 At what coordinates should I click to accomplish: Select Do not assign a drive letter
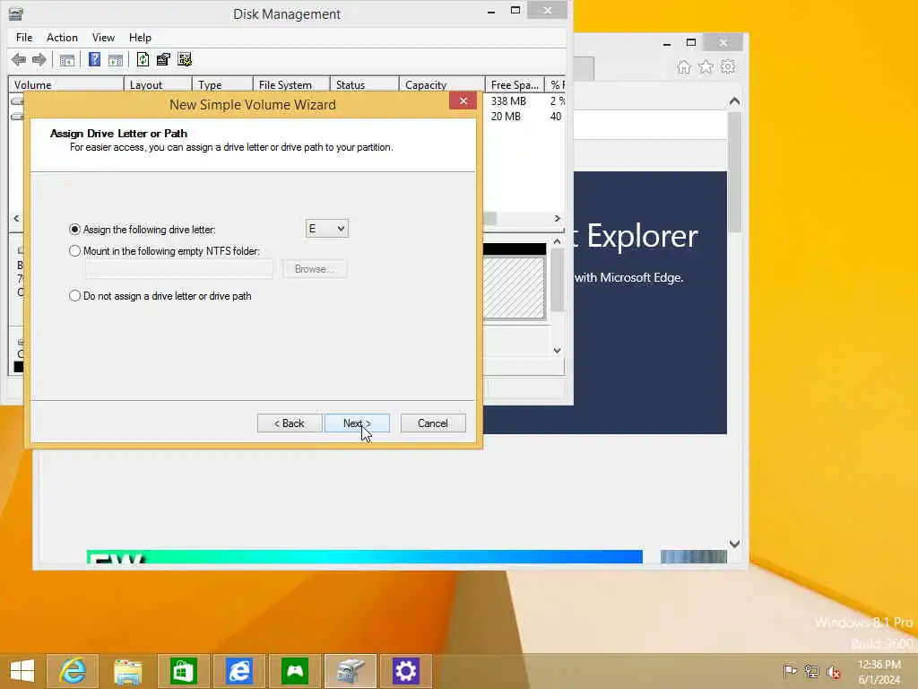point(160,296)
